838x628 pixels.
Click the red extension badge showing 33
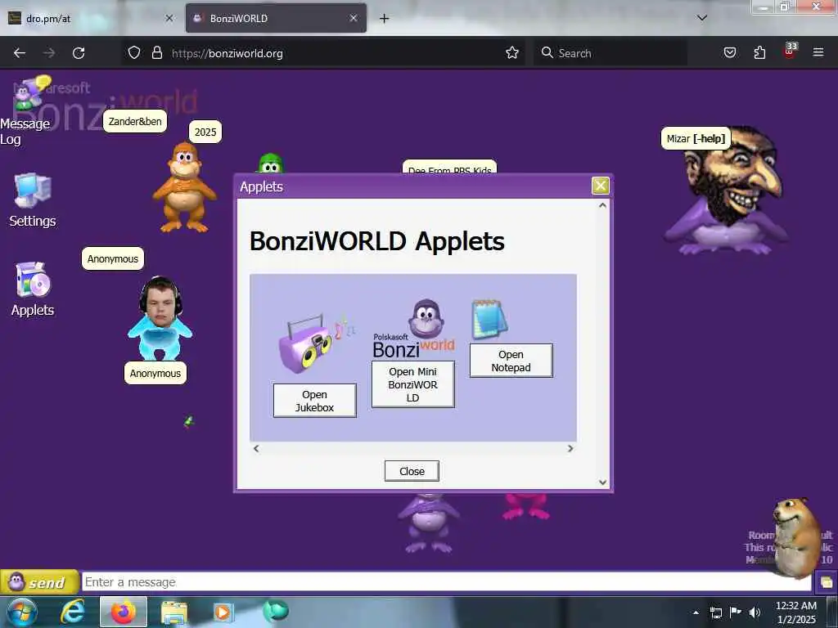[790, 50]
